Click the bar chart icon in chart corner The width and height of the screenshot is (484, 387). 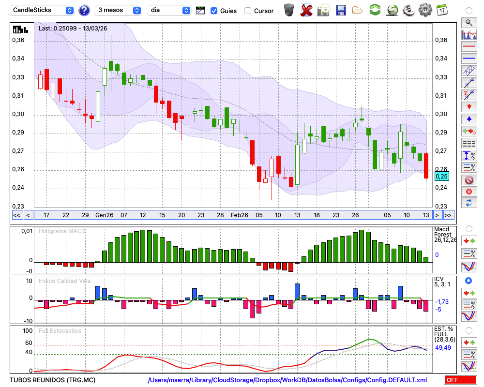pos(20,30)
